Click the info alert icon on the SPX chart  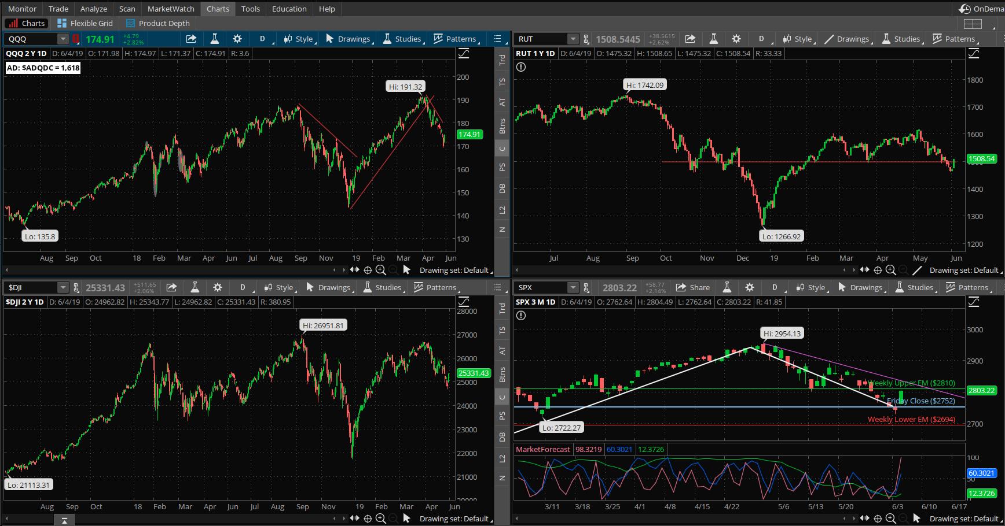[521, 316]
